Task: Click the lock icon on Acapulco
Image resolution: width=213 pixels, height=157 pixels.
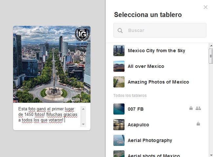Action: click(198, 124)
